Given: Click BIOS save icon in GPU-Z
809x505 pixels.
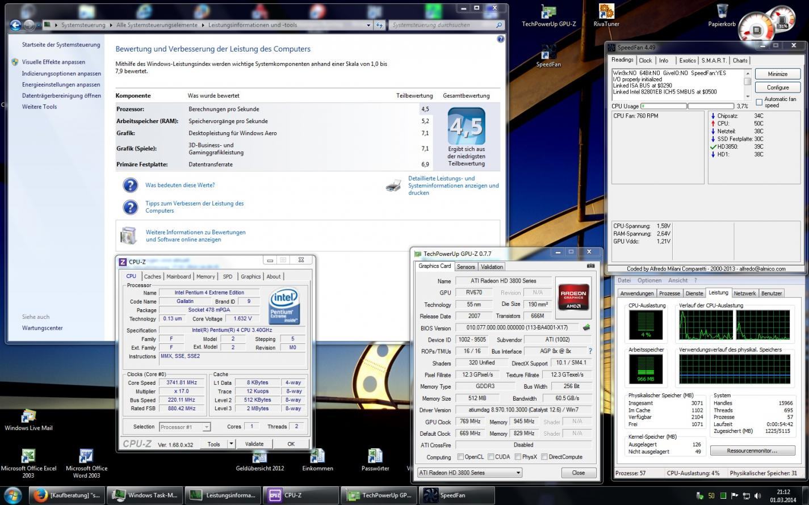Looking at the screenshot, I should pos(586,327).
